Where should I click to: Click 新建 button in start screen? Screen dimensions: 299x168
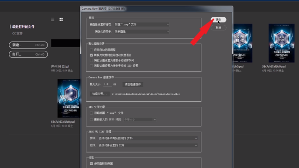[28, 45]
